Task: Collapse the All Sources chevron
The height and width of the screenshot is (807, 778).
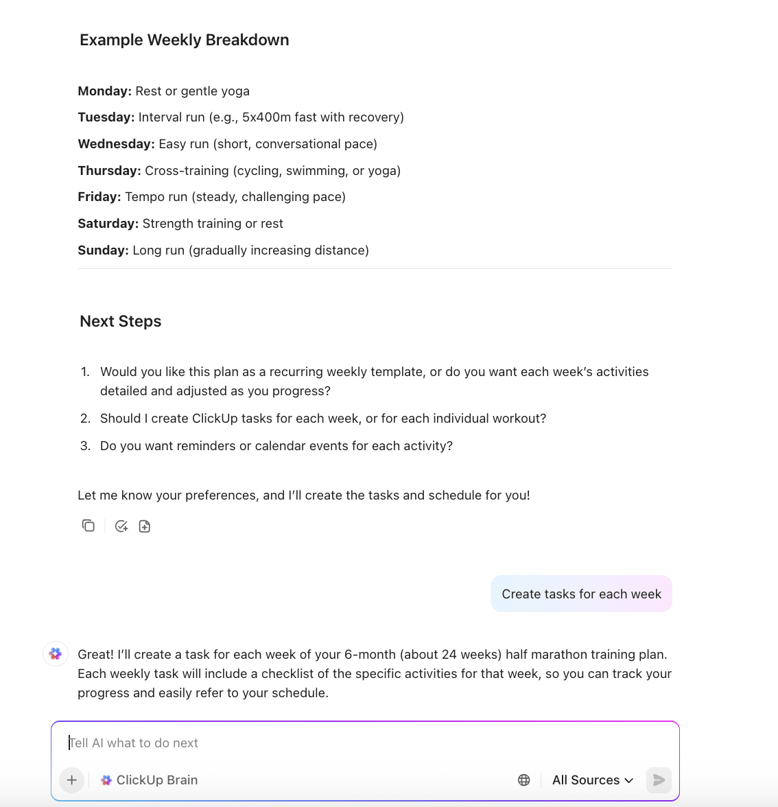Action: [x=630, y=780]
